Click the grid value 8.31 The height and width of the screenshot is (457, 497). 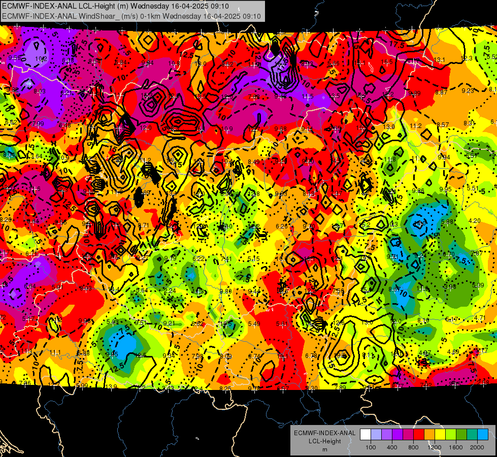[x=470, y=123]
